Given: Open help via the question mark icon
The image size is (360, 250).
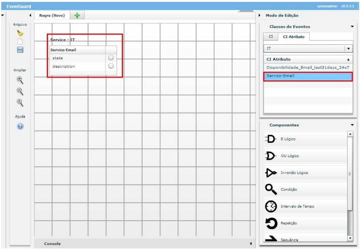Looking at the screenshot, I should [x=20, y=126].
